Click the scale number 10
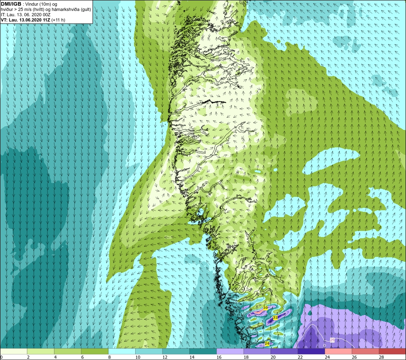The width and height of the screenshot is (406, 360). point(138,357)
